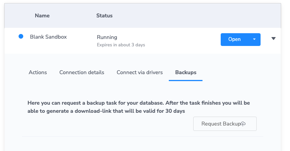This screenshot has height=151, width=290.
Task: Click the Request Backup button
Action: [225, 124]
